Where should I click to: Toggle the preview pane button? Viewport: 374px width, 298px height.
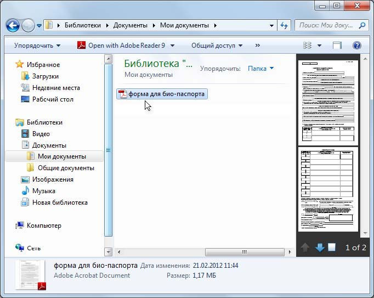click(x=337, y=46)
